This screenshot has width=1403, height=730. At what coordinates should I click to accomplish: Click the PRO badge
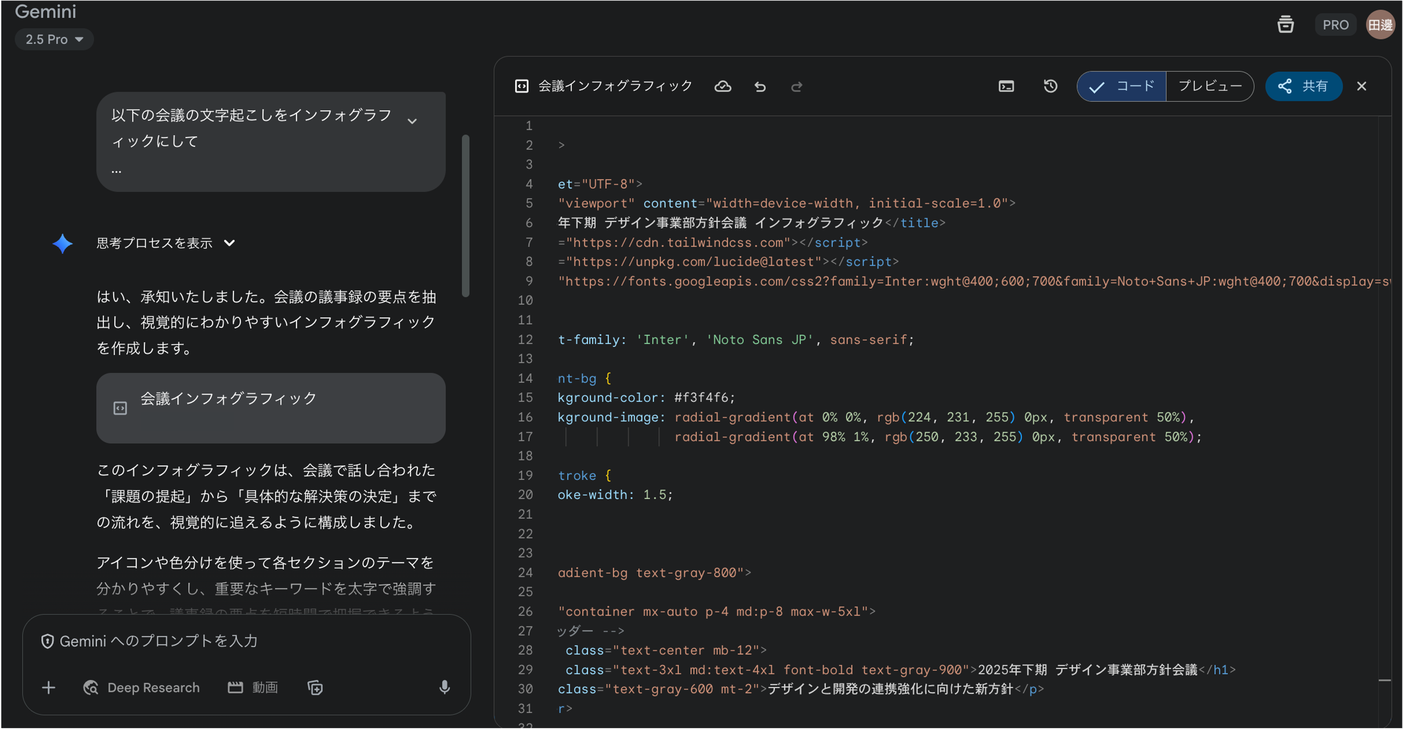click(x=1335, y=25)
